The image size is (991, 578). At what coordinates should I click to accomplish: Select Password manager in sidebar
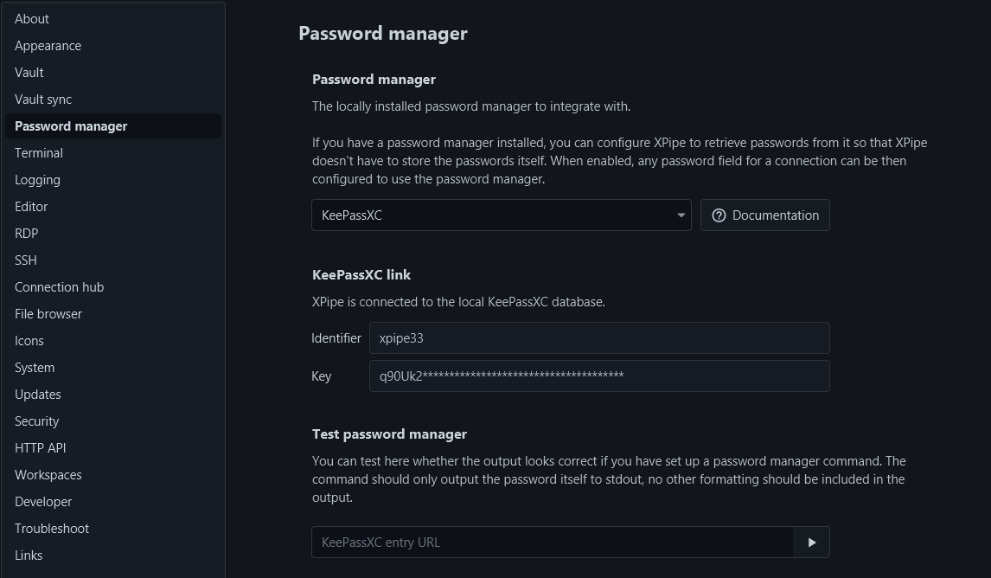(112, 126)
